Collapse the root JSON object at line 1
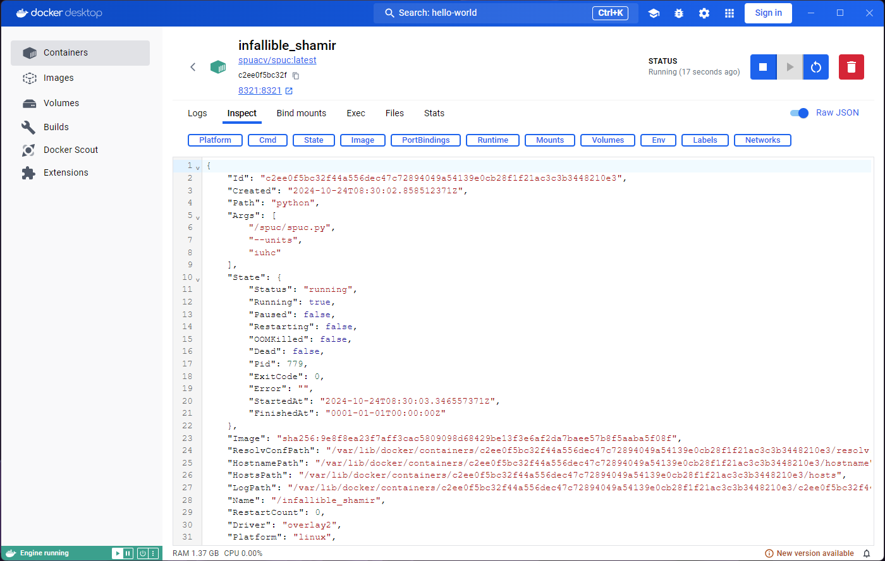Viewport: 885px width, 561px height. (198, 167)
